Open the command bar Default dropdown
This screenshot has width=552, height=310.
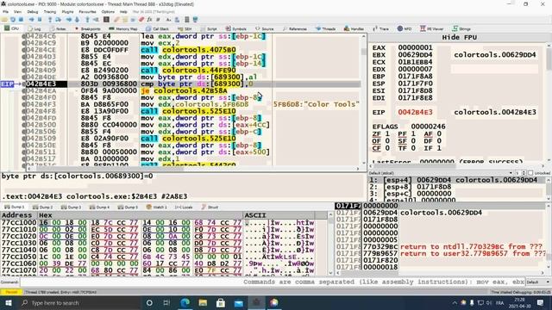click(x=537, y=282)
